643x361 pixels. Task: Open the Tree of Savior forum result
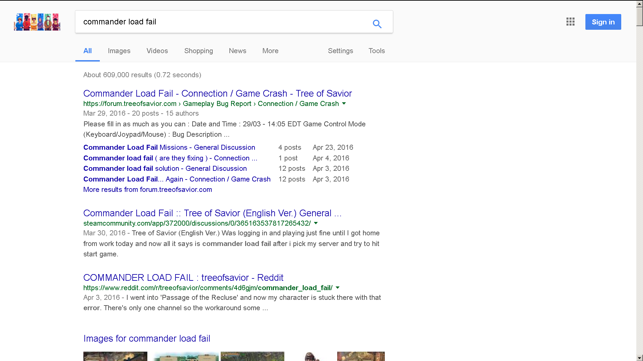pyautogui.click(x=217, y=94)
